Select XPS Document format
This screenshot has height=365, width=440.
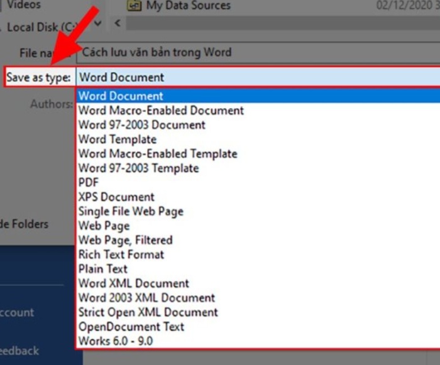[259, 197]
